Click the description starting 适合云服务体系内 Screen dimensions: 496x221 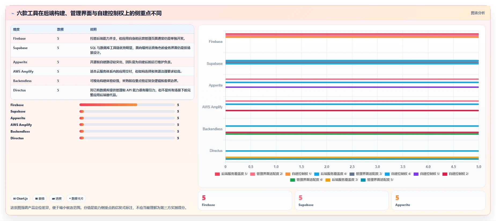click(137, 72)
